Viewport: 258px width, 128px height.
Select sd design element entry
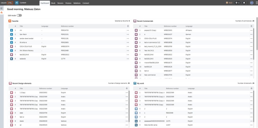(x=20, y=125)
